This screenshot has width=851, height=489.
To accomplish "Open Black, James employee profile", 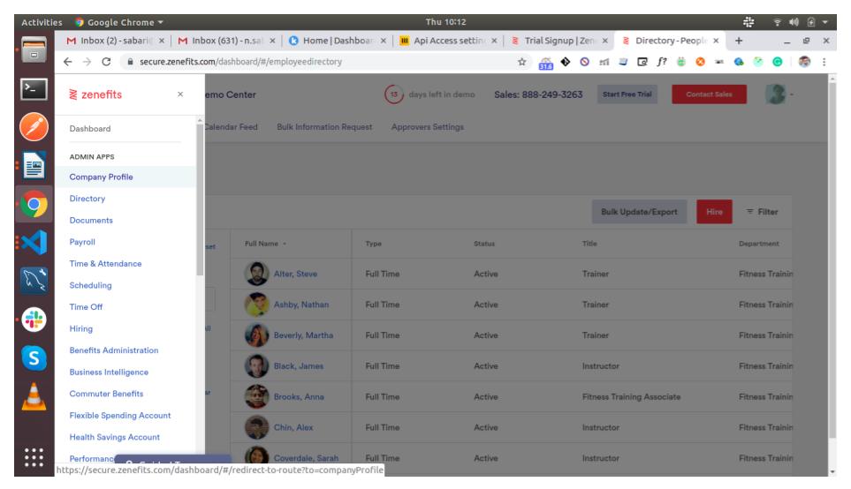I will pyautogui.click(x=299, y=366).
